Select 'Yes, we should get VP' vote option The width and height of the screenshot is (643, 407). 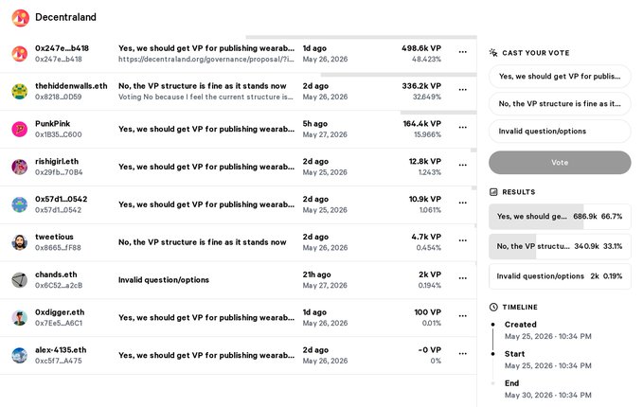coord(560,77)
